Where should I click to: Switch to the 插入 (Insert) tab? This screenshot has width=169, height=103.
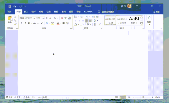click(26, 12)
